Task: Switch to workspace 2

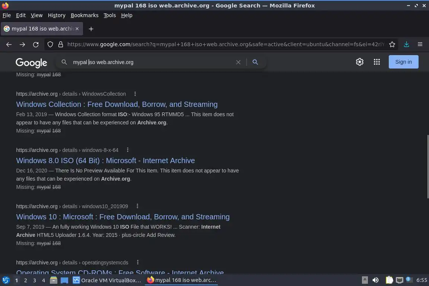Action: pyautogui.click(x=25, y=280)
